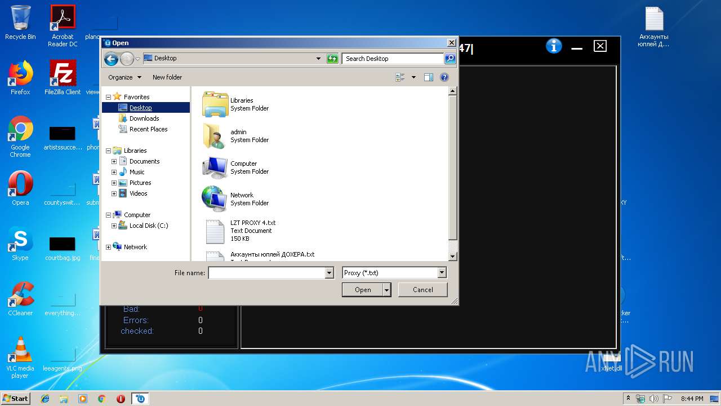The image size is (721, 406).
Task: Click the blue info icon in background app
Action: pos(554,46)
